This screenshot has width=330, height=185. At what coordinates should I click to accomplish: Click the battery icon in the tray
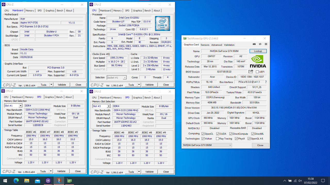pyautogui.click(x=290, y=181)
